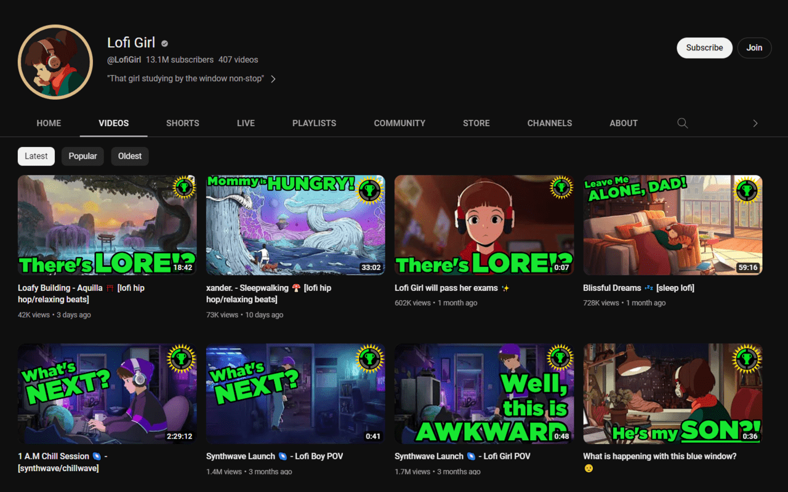Show more tabs with right arrow

pyautogui.click(x=755, y=123)
